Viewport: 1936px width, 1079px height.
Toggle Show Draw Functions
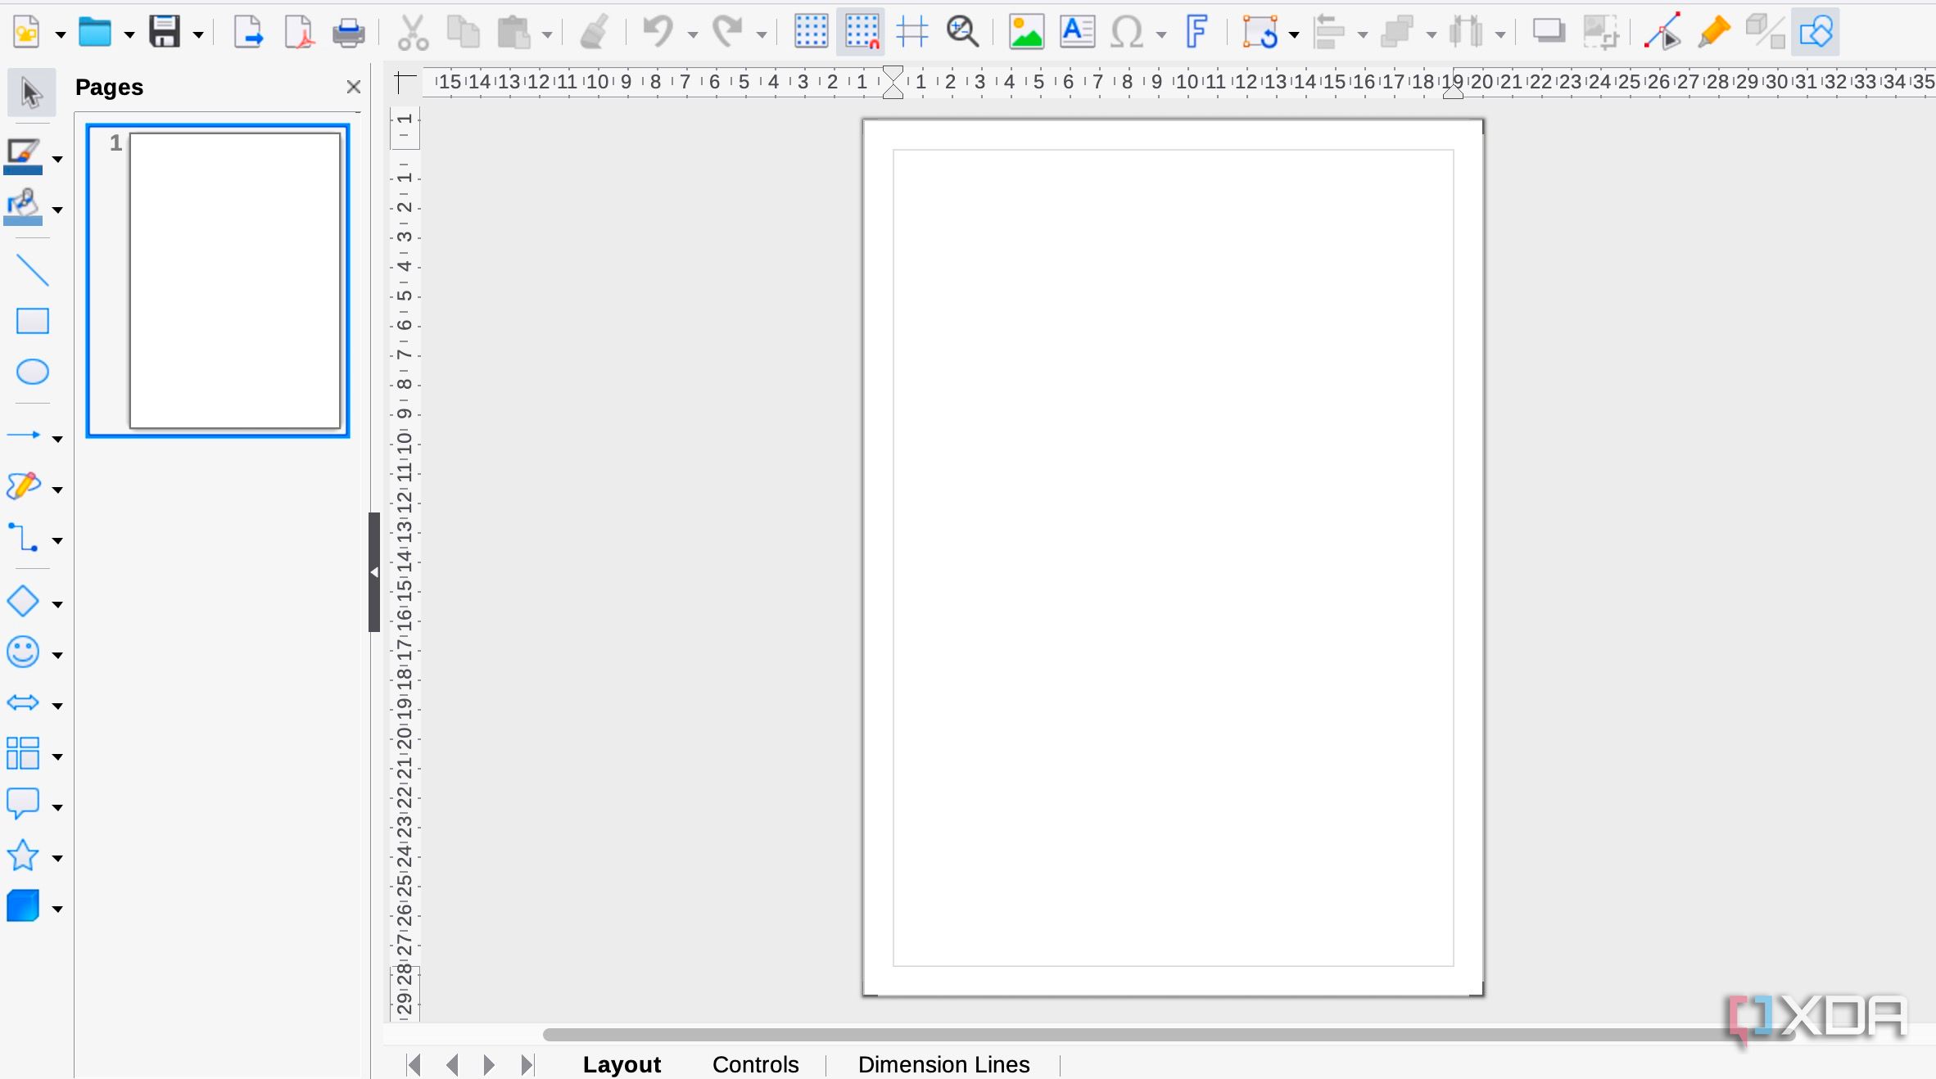tap(1816, 32)
